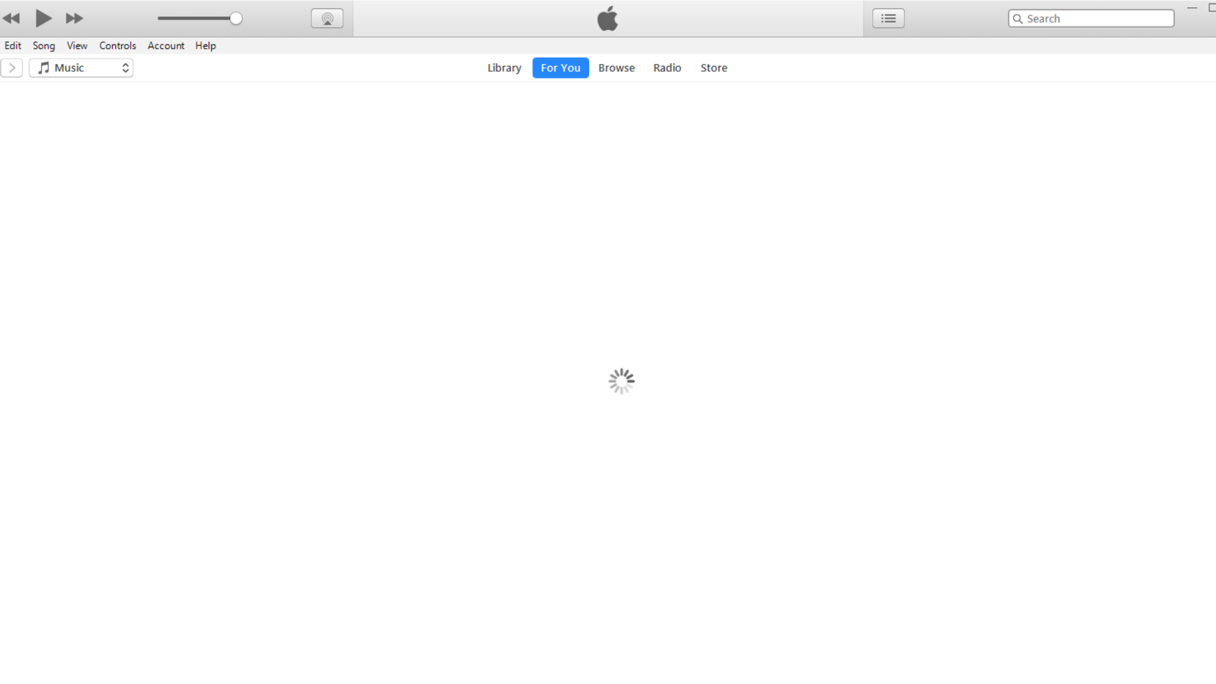Adjust the volume slider

tap(200, 19)
